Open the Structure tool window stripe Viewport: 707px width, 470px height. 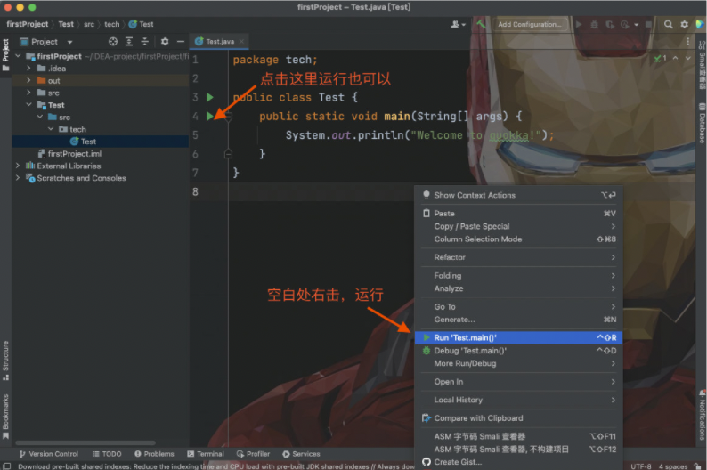[x=6, y=361]
